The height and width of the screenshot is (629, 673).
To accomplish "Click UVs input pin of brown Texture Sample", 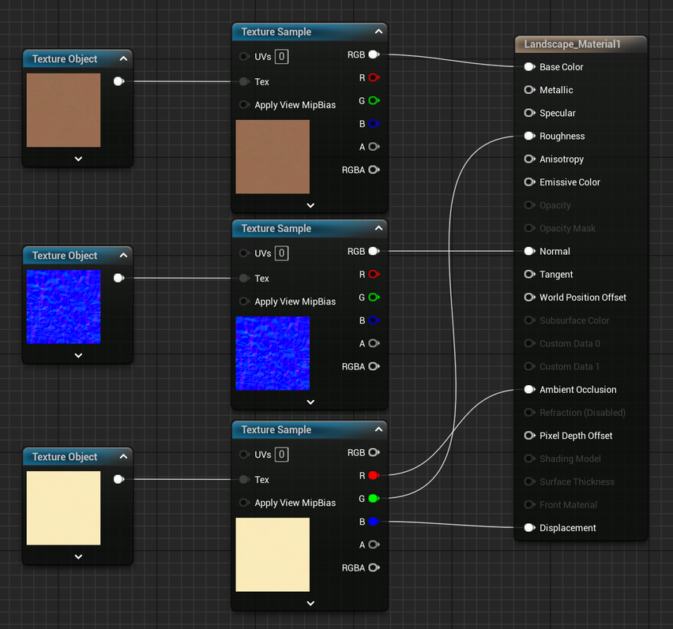I will click(x=244, y=57).
